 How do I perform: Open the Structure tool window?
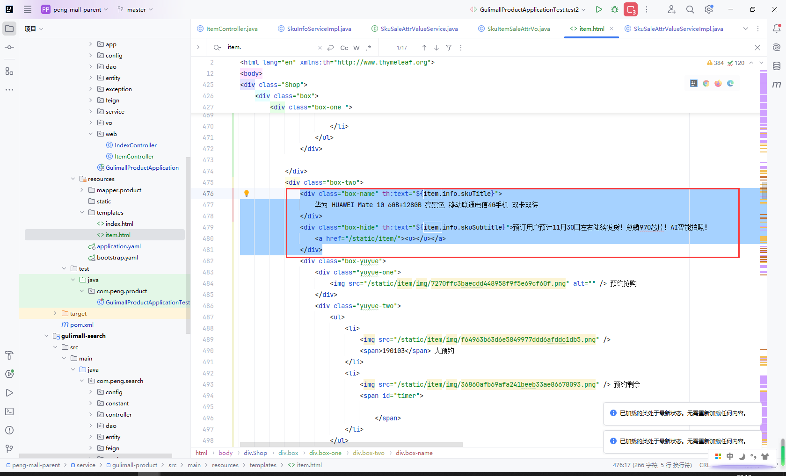[x=9, y=71]
